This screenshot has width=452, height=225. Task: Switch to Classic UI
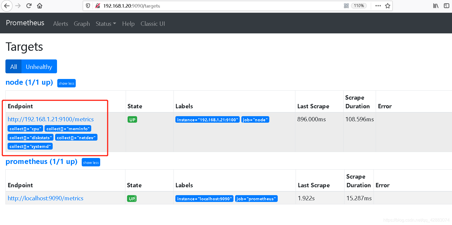pos(153,24)
